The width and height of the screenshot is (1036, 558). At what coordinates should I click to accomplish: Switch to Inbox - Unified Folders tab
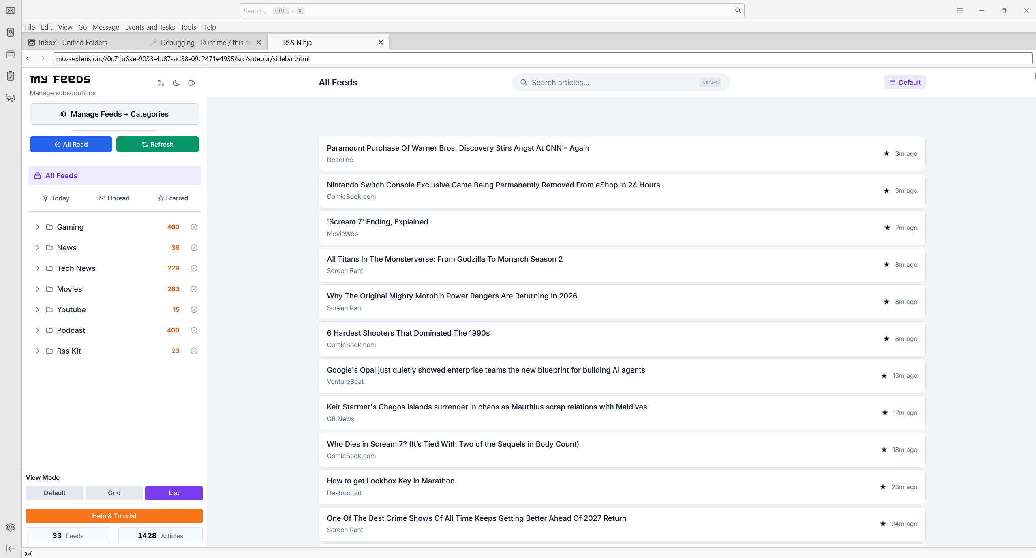tap(73, 43)
